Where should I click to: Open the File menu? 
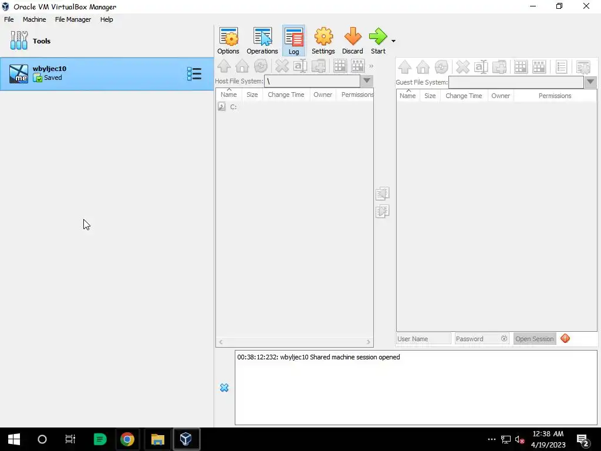9,19
